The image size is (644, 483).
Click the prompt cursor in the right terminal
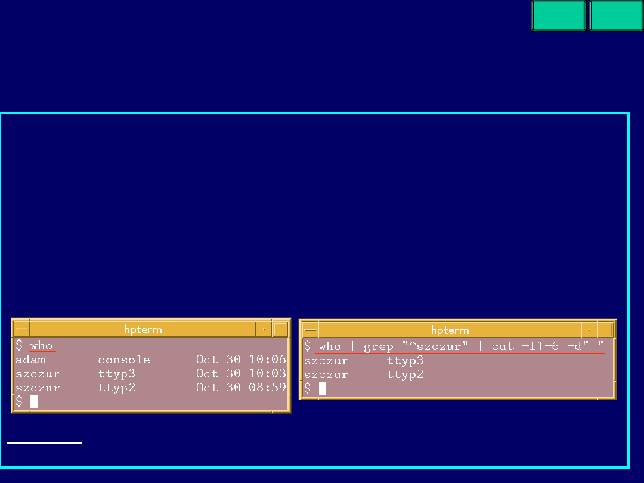pyautogui.click(x=323, y=389)
